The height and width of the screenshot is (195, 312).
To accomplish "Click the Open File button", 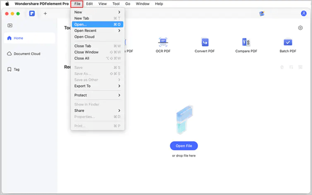I will click(183, 146).
